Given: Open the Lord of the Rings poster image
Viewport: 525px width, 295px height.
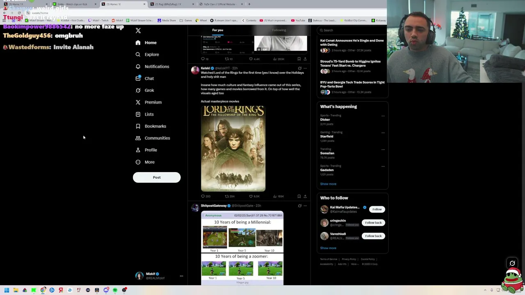Looking at the screenshot, I should 233,149.
